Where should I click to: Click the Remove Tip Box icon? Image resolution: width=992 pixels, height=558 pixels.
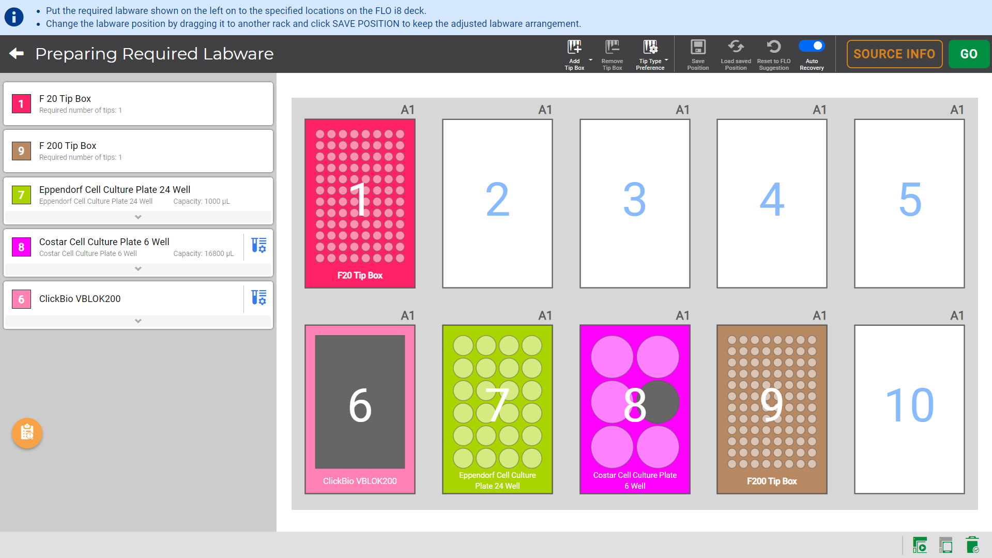pos(612,48)
